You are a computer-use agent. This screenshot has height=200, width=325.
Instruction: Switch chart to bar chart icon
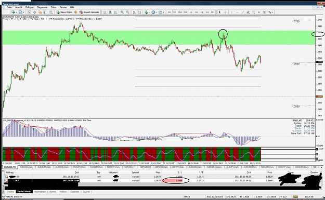click(105, 12)
